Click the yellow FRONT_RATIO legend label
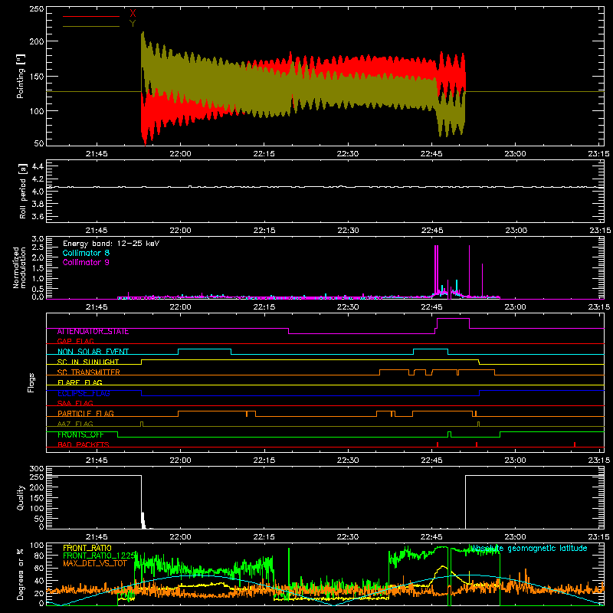This screenshot has width=613, height=613. point(87,548)
